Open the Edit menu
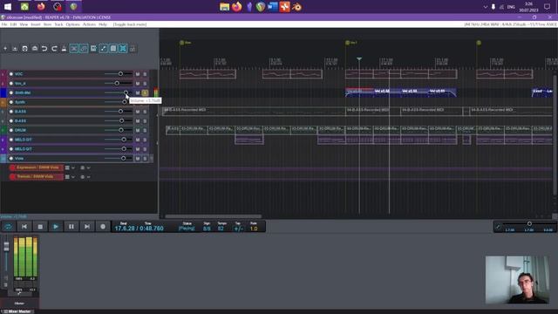Image resolution: width=558 pixels, height=314 pixels. point(14,24)
